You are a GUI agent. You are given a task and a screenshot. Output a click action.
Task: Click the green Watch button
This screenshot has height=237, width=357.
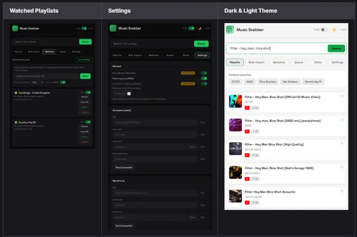[85, 76]
